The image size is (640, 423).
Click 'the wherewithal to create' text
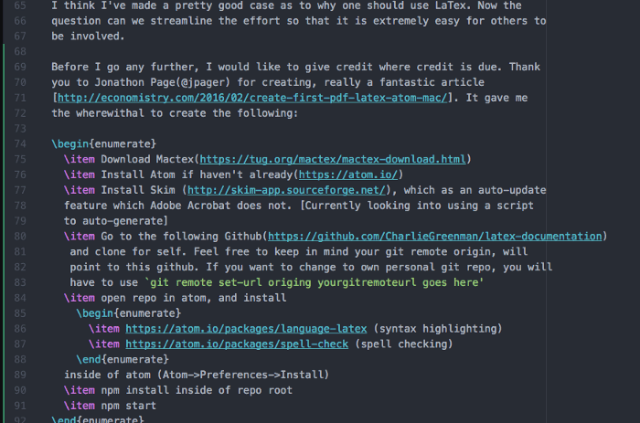coord(129,113)
